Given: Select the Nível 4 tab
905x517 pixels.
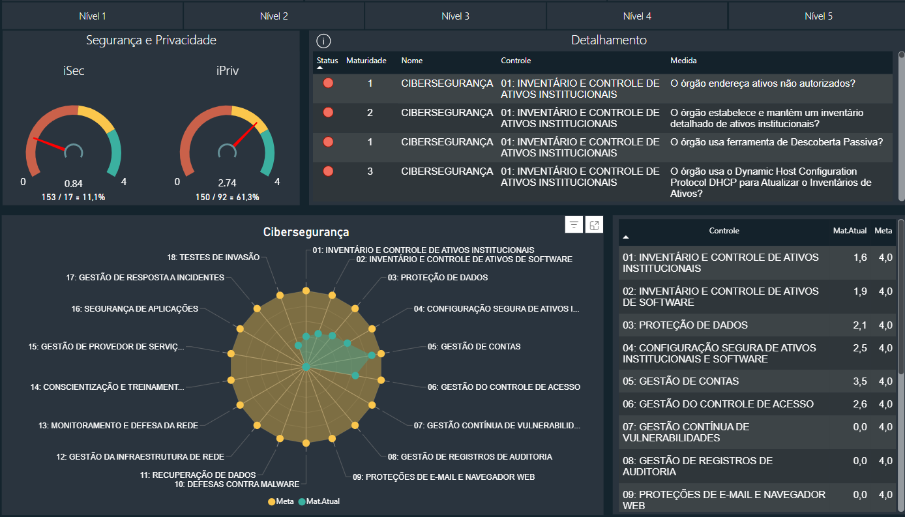Looking at the screenshot, I should tap(637, 16).
